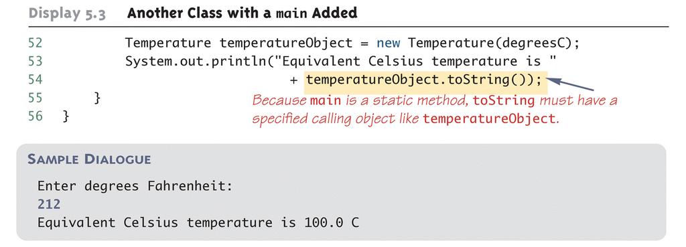Click the title 'Another Class with a main Added'
The image size is (686, 247).
pos(242,13)
